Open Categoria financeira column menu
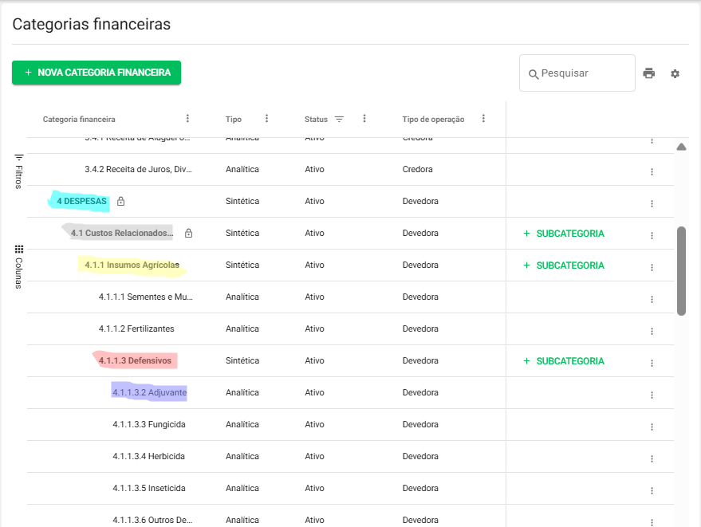 (187, 119)
